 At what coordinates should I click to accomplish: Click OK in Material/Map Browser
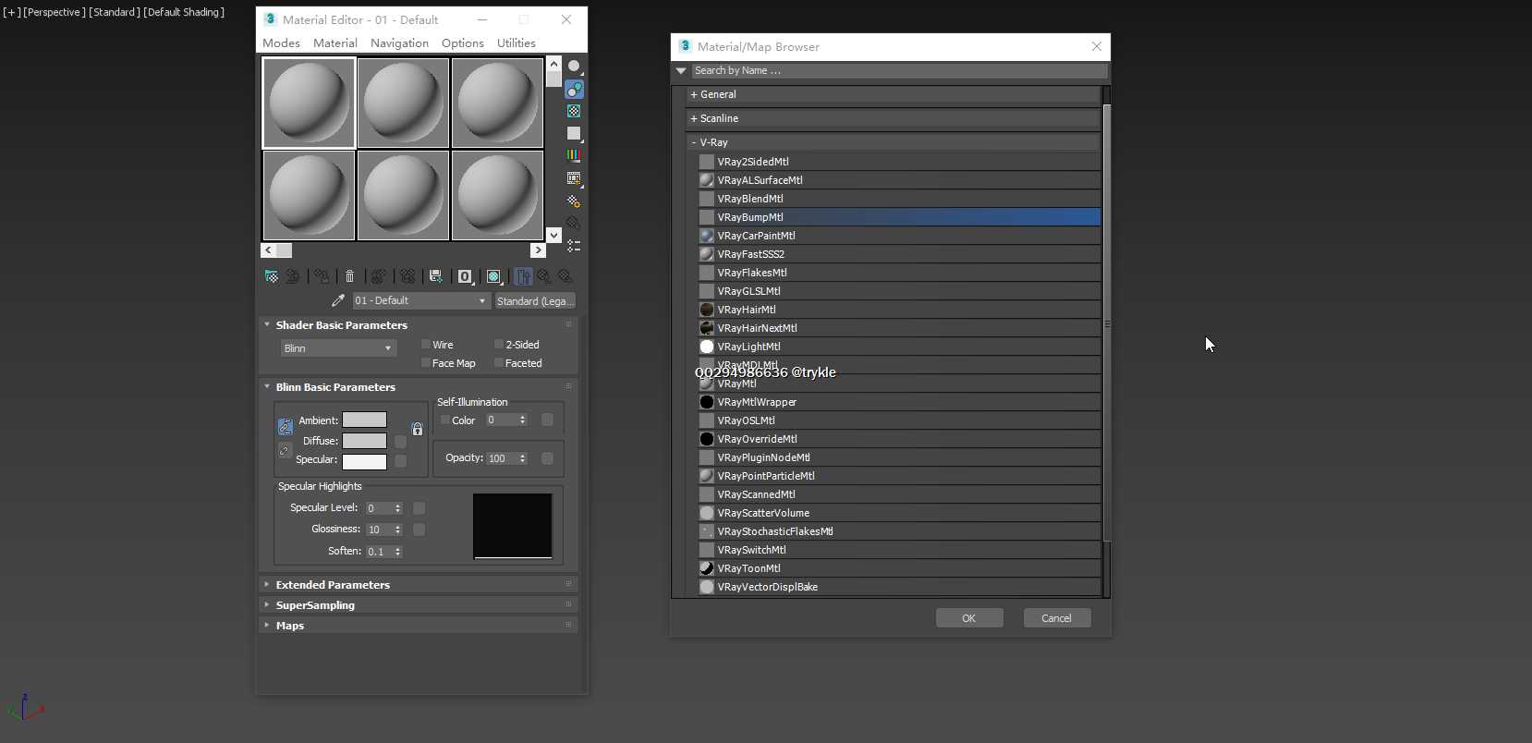(x=969, y=618)
